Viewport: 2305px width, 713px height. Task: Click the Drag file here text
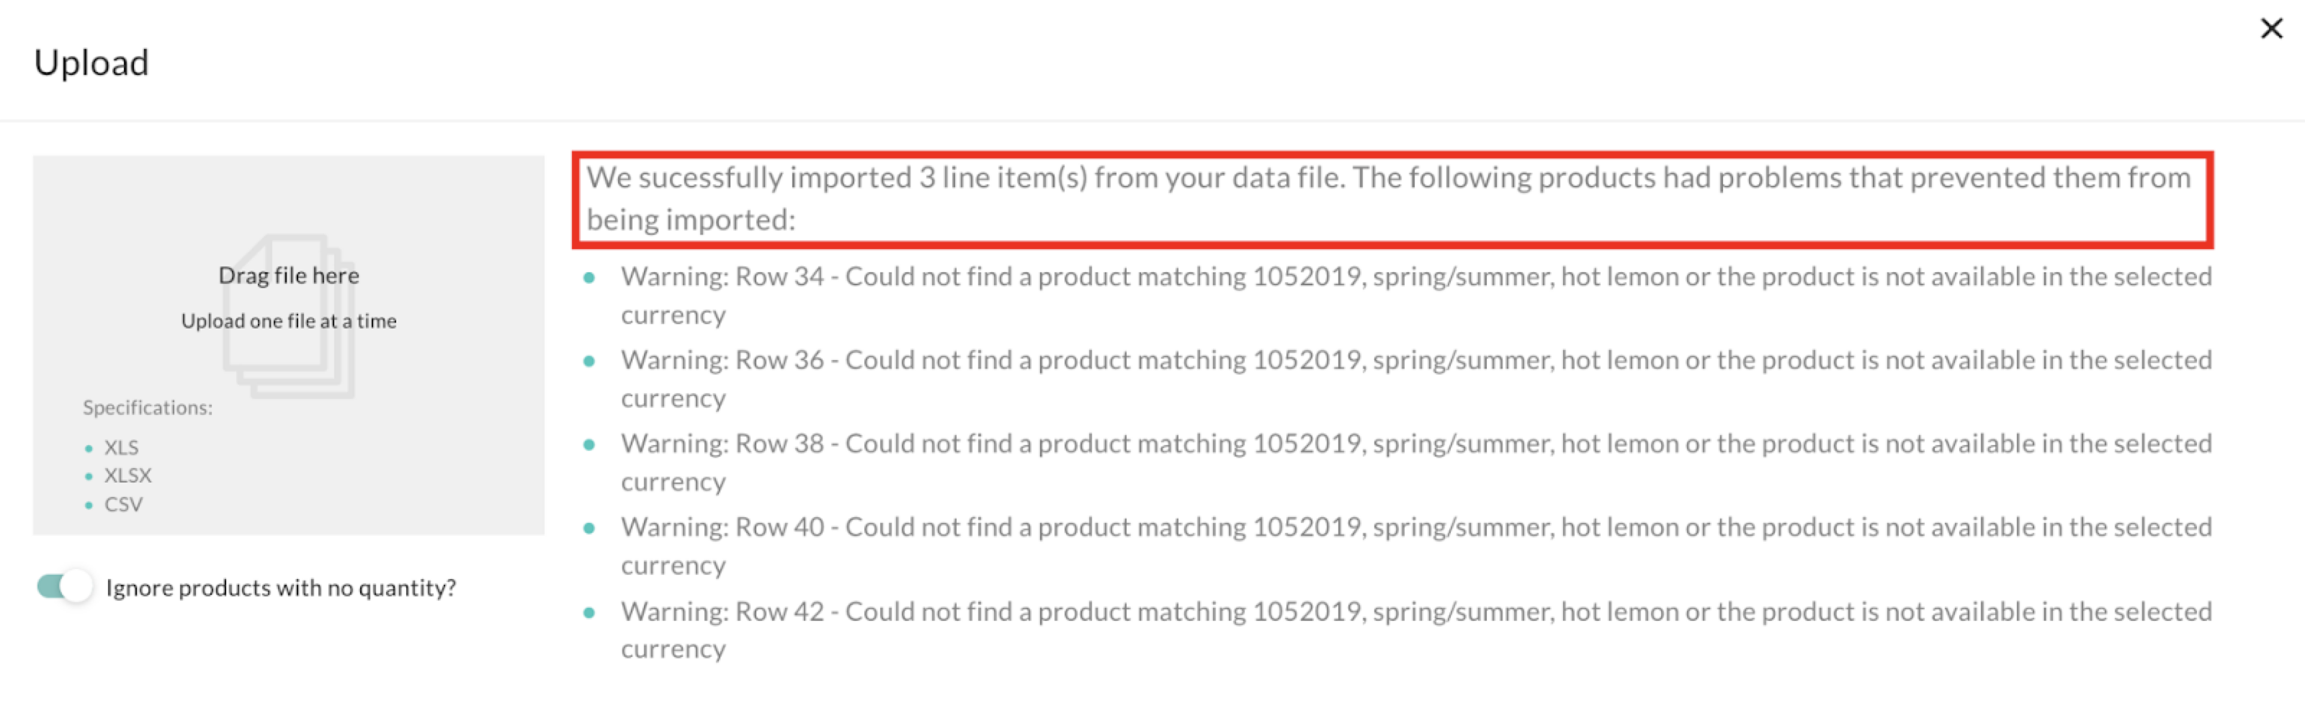click(x=288, y=276)
